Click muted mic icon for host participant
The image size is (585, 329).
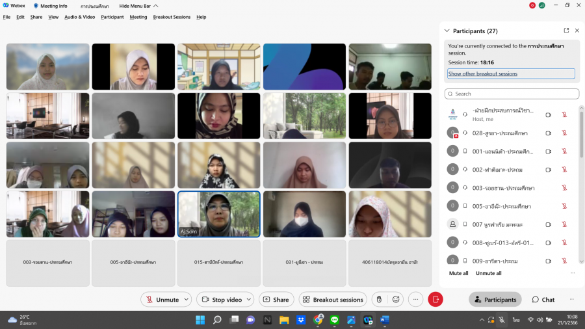point(564,115)
